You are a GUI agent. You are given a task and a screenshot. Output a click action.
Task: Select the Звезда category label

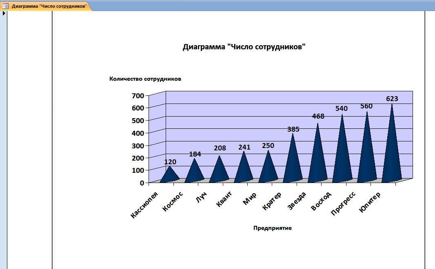coord(296,201)
